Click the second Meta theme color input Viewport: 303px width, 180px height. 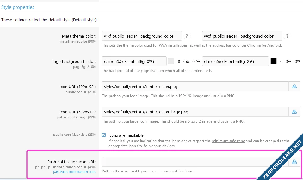pyautogui.click(x=242, y=36)
